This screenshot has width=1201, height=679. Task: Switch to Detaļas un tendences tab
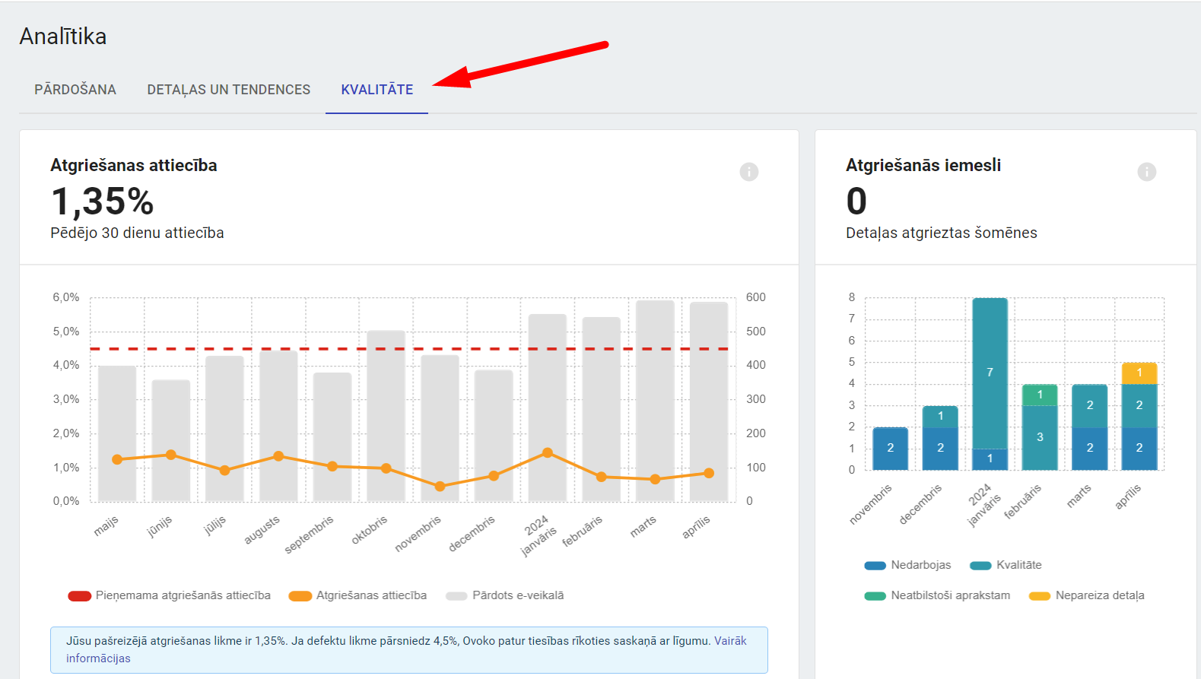pyautogui.click(x=228, y=90)
